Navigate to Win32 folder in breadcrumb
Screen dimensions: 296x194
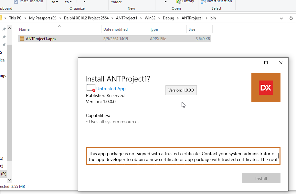pyautogui.click(x=150, y=18)
